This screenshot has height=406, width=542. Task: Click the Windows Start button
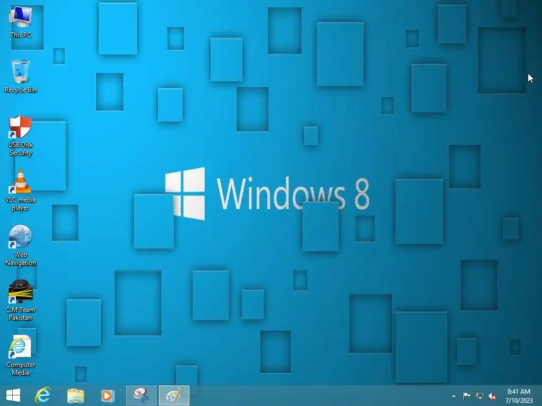(13, 395)
